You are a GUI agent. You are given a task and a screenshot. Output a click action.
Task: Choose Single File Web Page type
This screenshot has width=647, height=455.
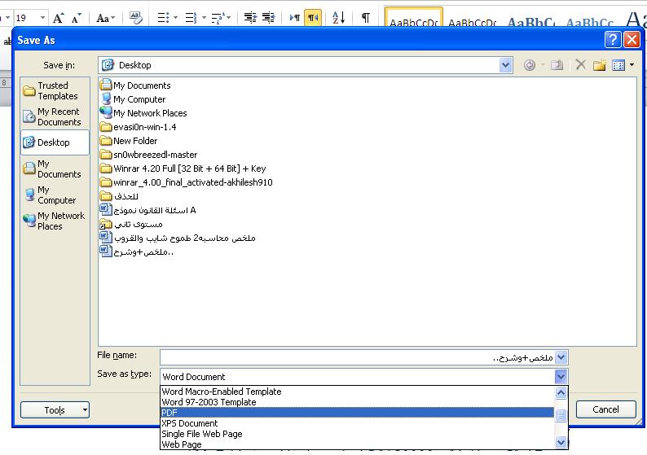[358, 434]
